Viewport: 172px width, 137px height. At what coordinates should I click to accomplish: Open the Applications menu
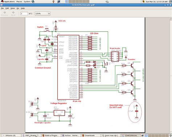9,1
